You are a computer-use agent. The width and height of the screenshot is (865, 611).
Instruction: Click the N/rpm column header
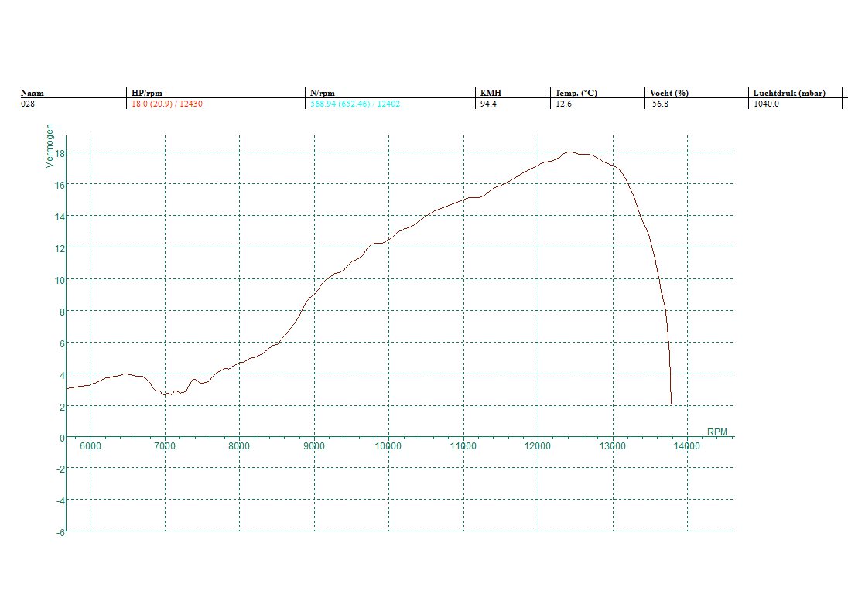323,93
